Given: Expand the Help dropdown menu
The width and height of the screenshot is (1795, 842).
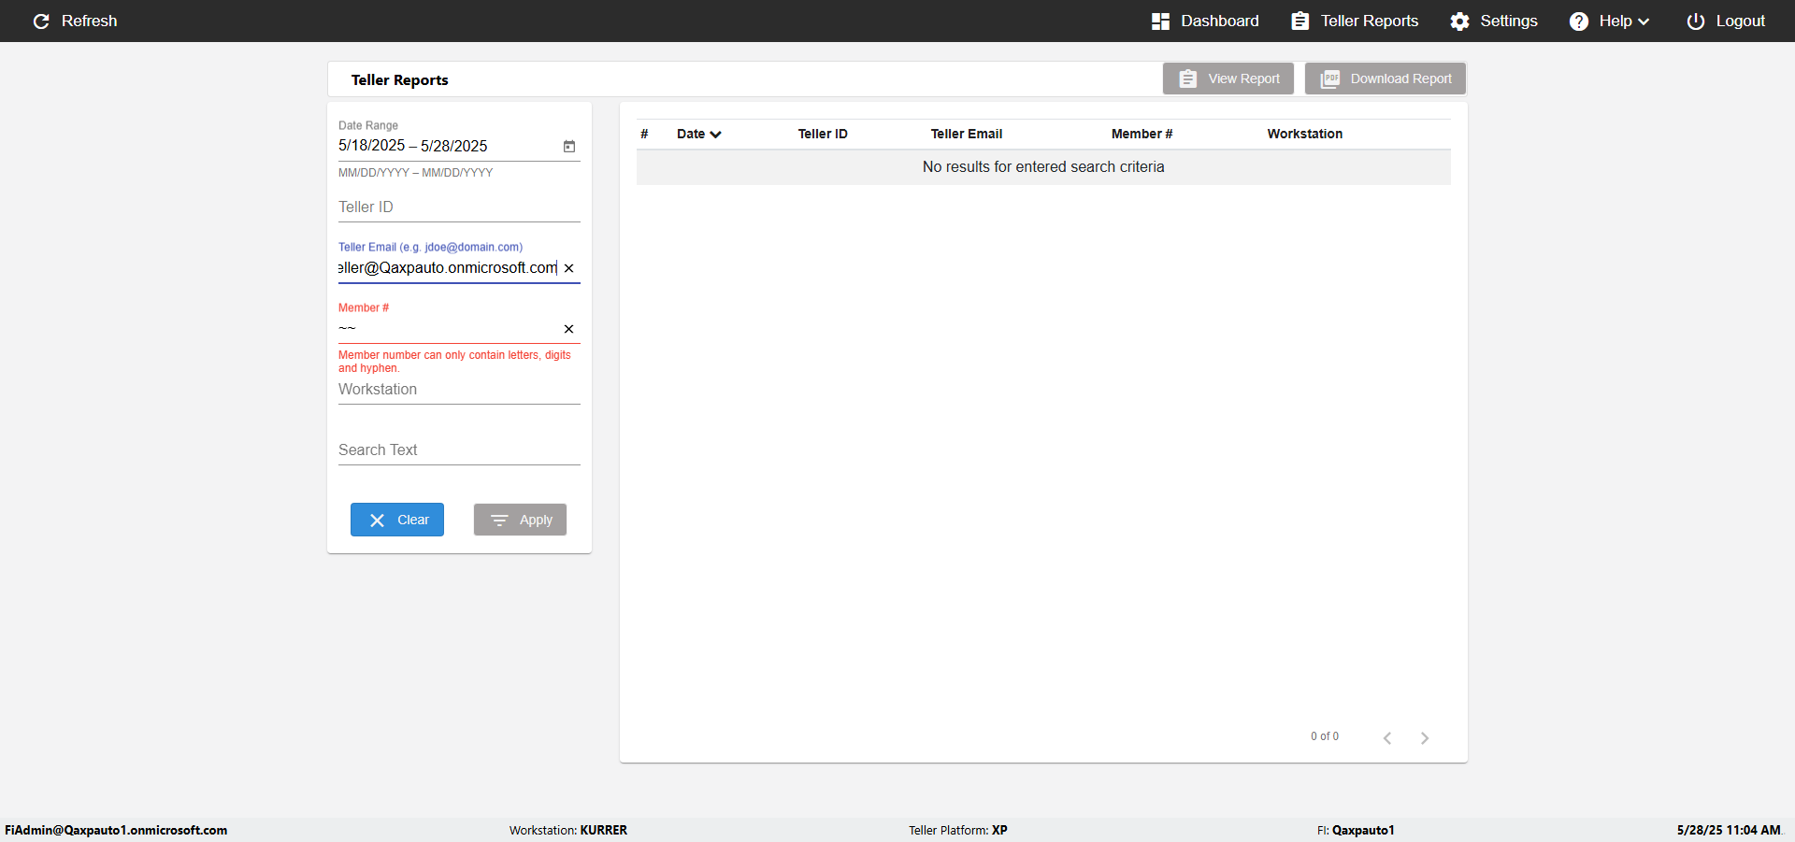Looking at the screenshot, I should tap(1609, 21).
